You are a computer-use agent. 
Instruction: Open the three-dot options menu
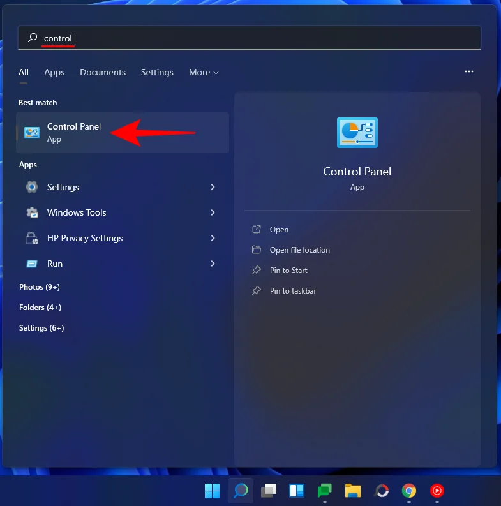pyautogui.click(x=469, y=71)
